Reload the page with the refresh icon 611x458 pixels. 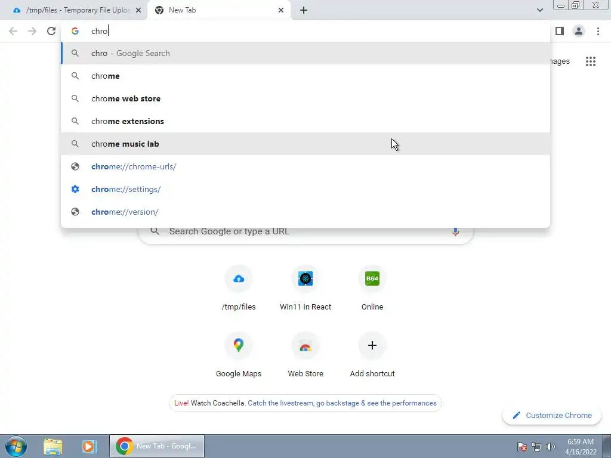click(51, 31)
